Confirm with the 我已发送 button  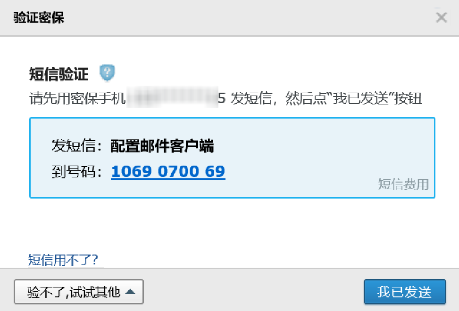tap(405, 292)
